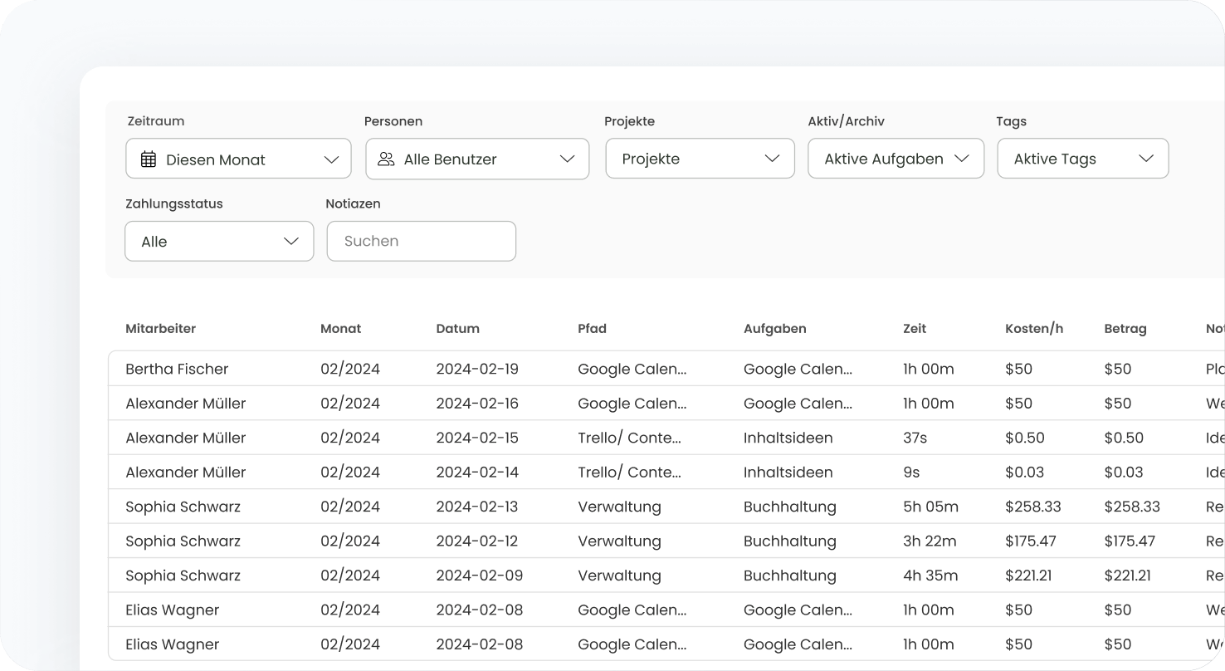Screen dimensions: 1225x671
Task: Click the users icon in Personen
Action: (386, 159)
